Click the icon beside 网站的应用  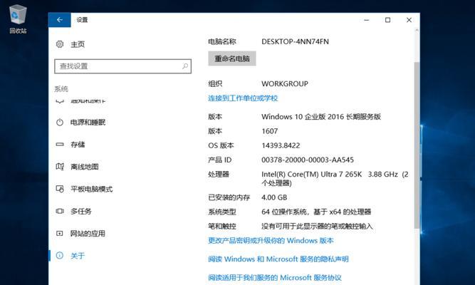pyautogui.click(x=60, y=234)
